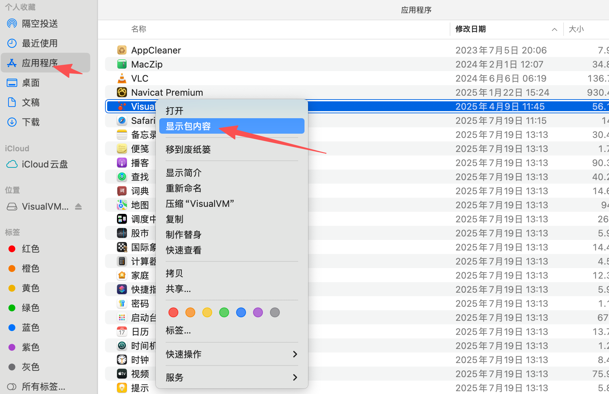Click the 地图 (Maps) app icon
This screenshot has height=394, width=609.
(x=122, y=205)
